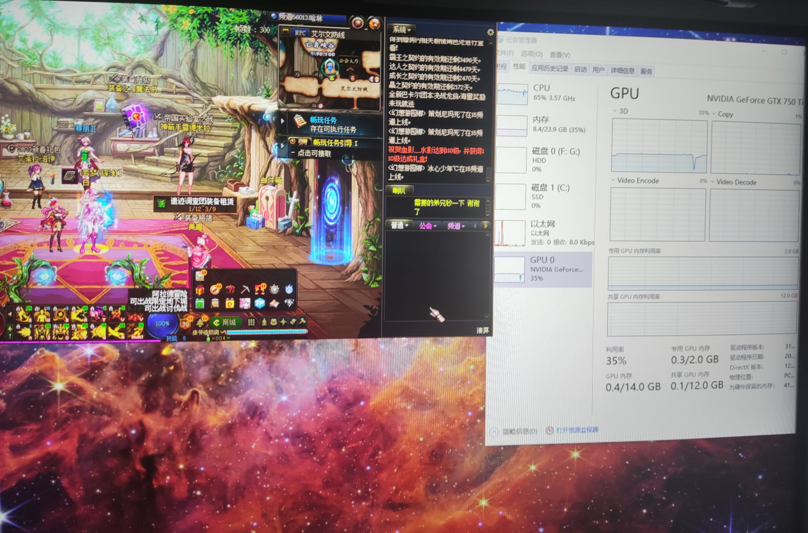Screen dimensions: 808x533
Task: Click the 专用 GPU 内存利用率 graph
Action: [703, 273]
